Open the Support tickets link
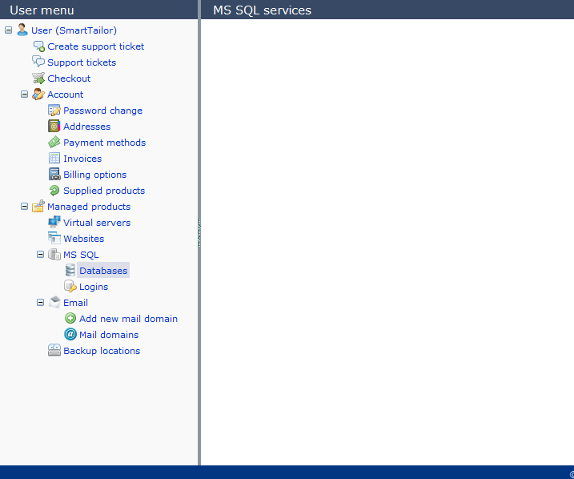 pos(81,62)
